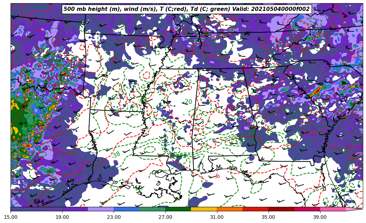Click the 23.00 colorbar tick label

pos(114,217)
